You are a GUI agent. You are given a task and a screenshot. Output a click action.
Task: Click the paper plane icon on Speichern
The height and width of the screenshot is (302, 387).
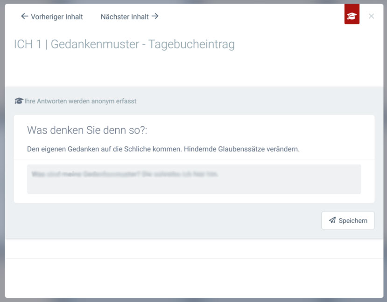(332, 220)
